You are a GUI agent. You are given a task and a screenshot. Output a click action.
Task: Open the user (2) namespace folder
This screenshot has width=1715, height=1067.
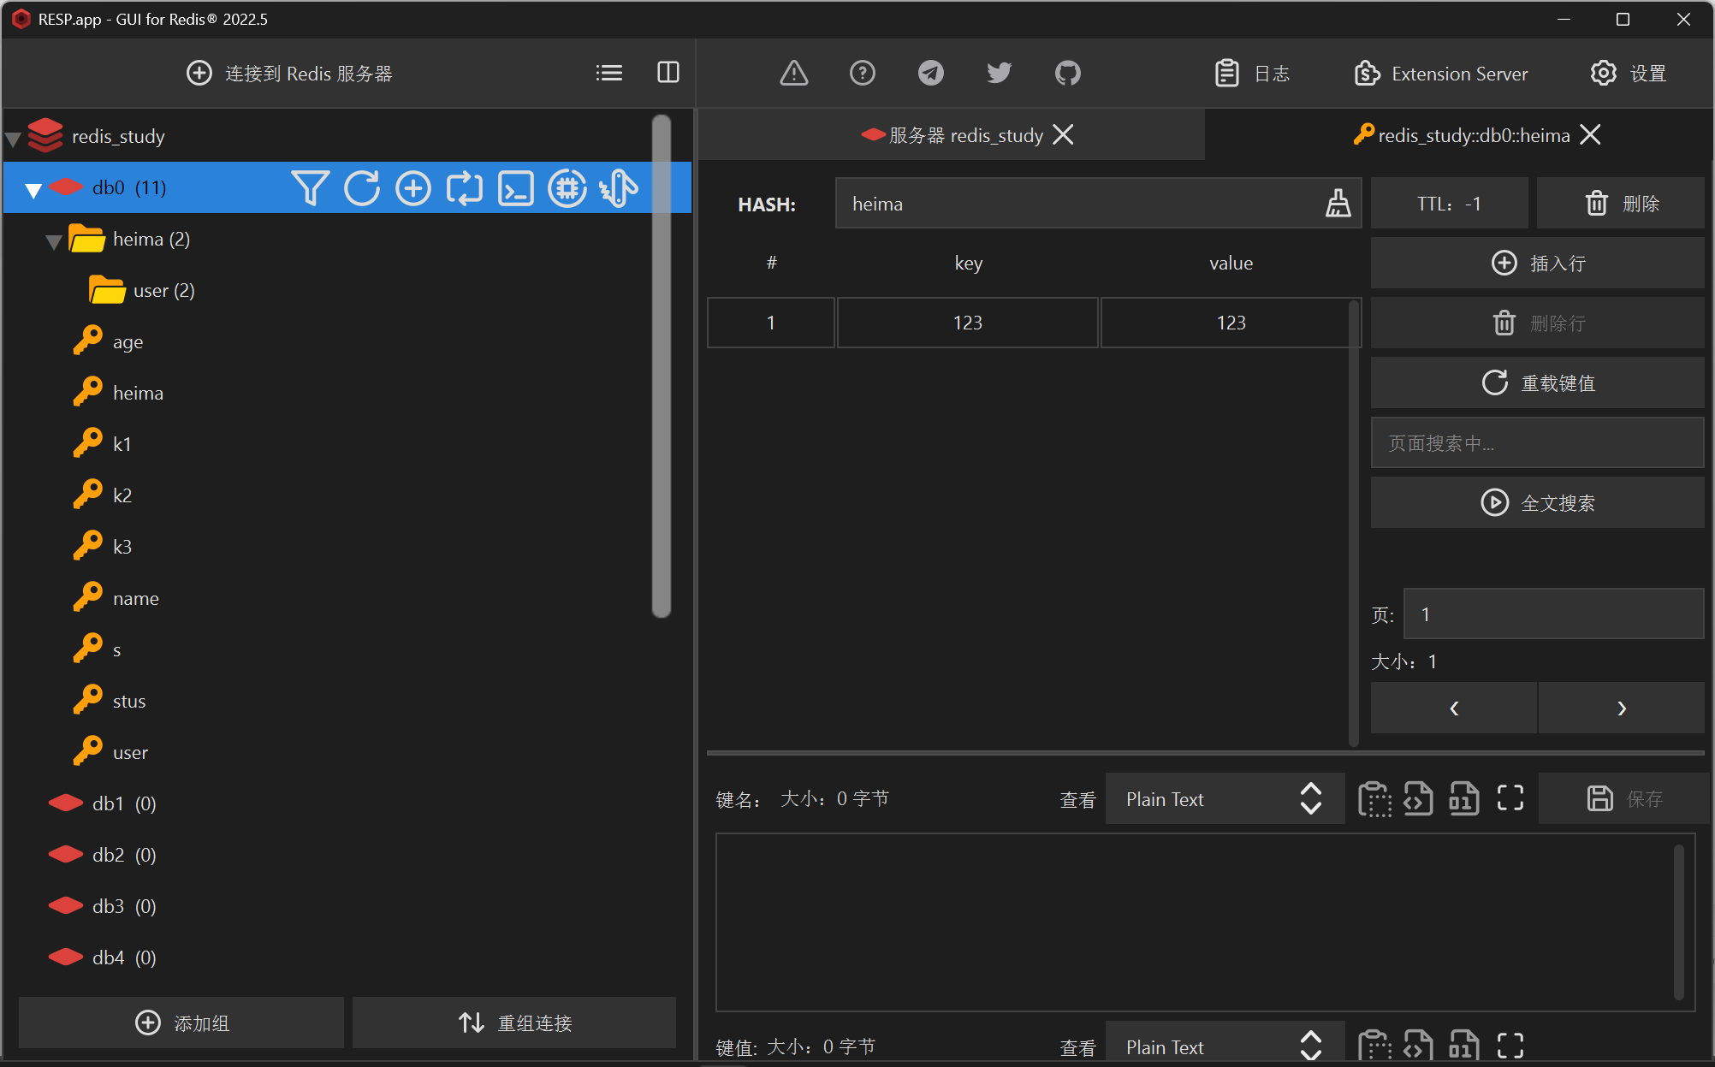142,291
